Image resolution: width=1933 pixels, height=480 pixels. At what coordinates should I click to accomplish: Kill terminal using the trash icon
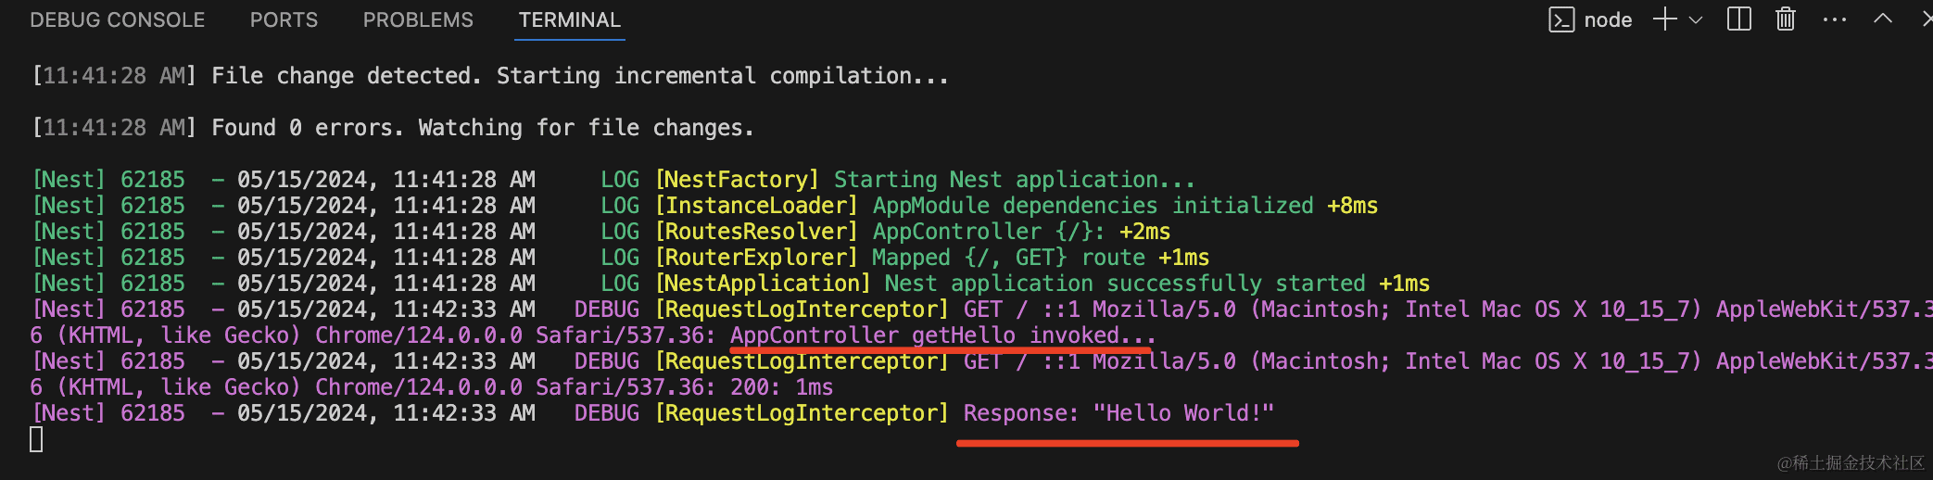pyautogui.click(x=1786, y=19)
